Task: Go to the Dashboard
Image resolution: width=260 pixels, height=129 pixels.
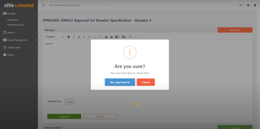Action: [12, 20]
